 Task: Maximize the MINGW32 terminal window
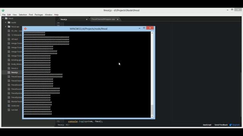coord(144,28)
